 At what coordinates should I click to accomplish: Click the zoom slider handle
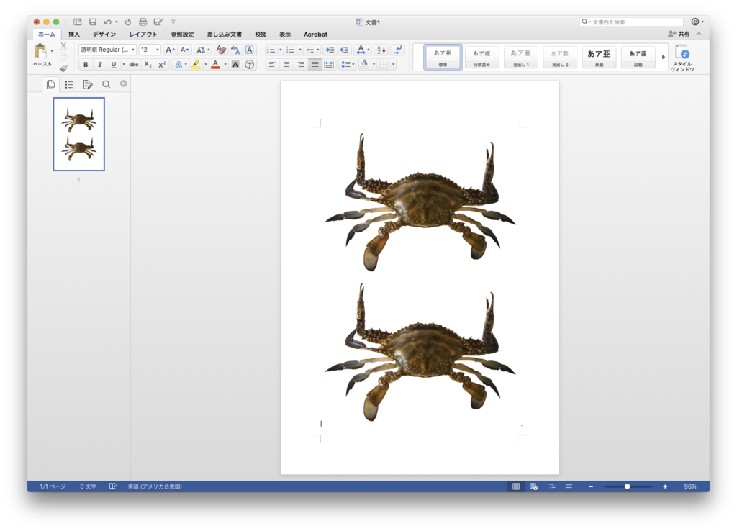627,486
